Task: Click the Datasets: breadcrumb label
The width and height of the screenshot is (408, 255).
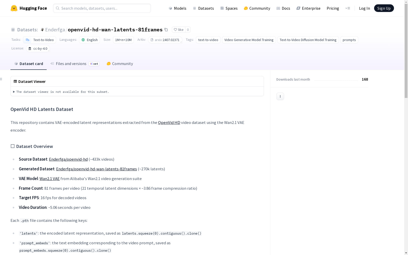Action: (28, 30)
